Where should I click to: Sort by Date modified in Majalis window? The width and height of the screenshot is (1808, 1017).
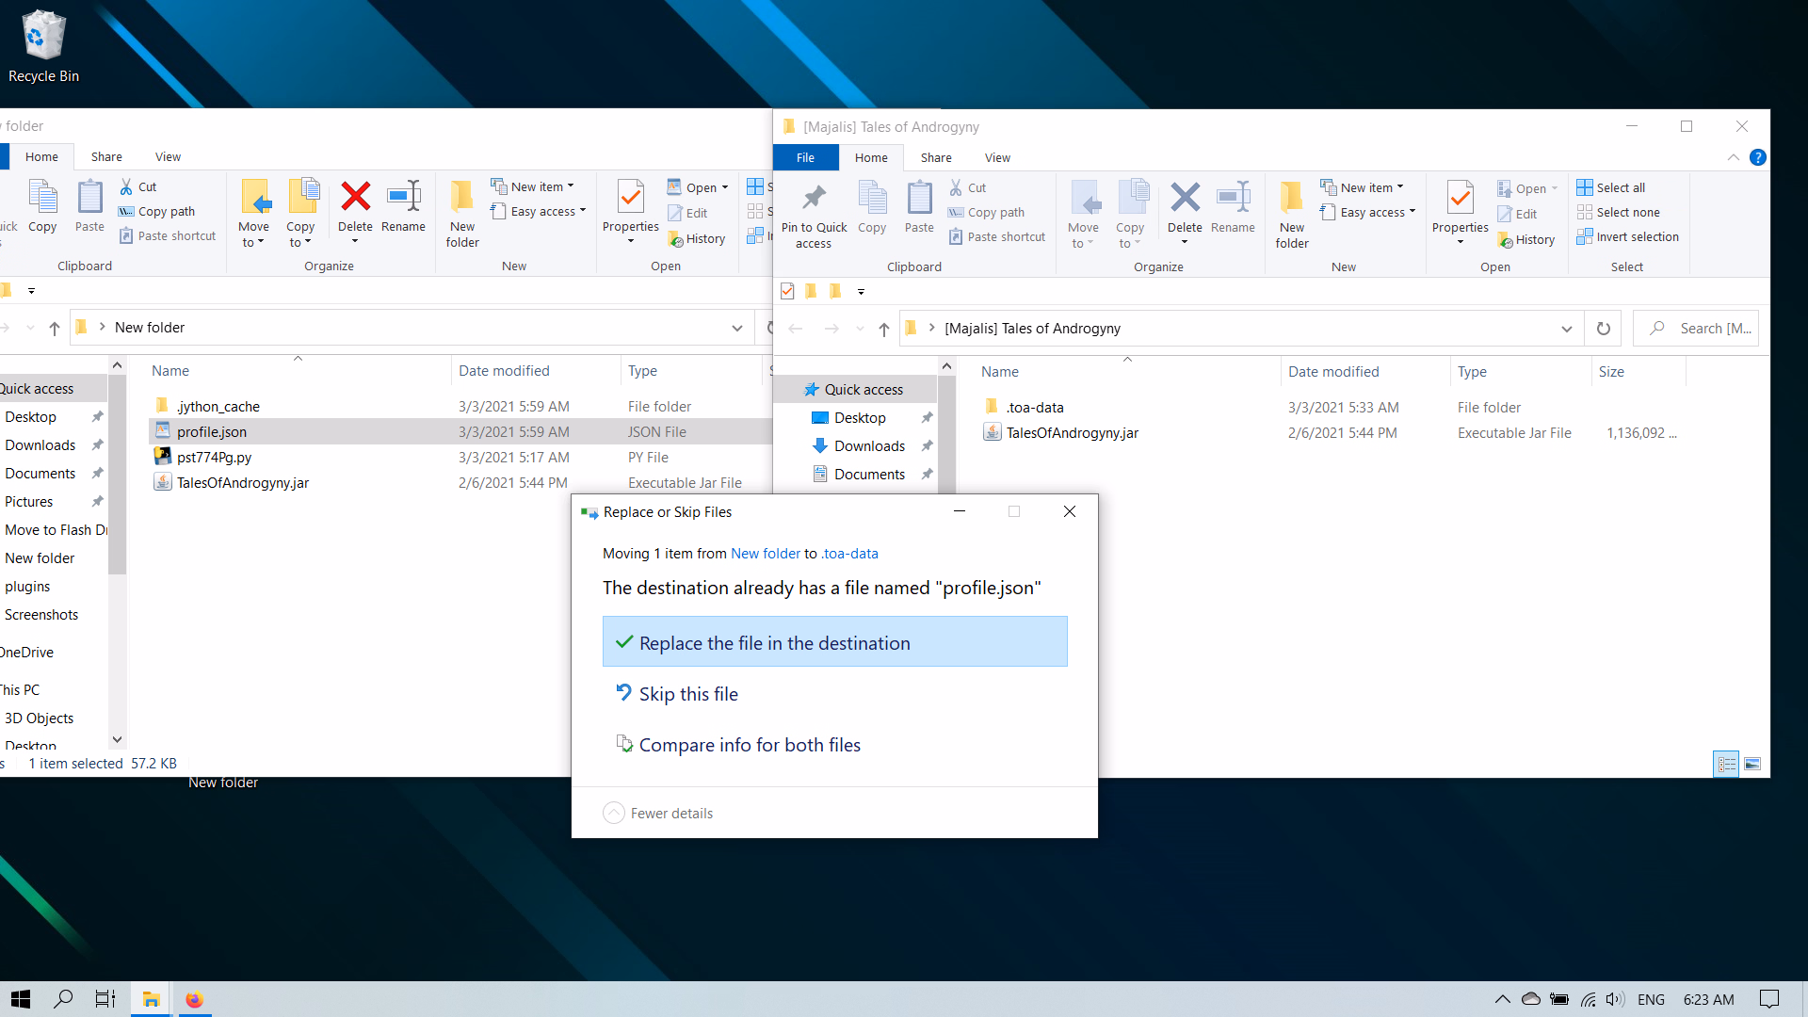1333,371
